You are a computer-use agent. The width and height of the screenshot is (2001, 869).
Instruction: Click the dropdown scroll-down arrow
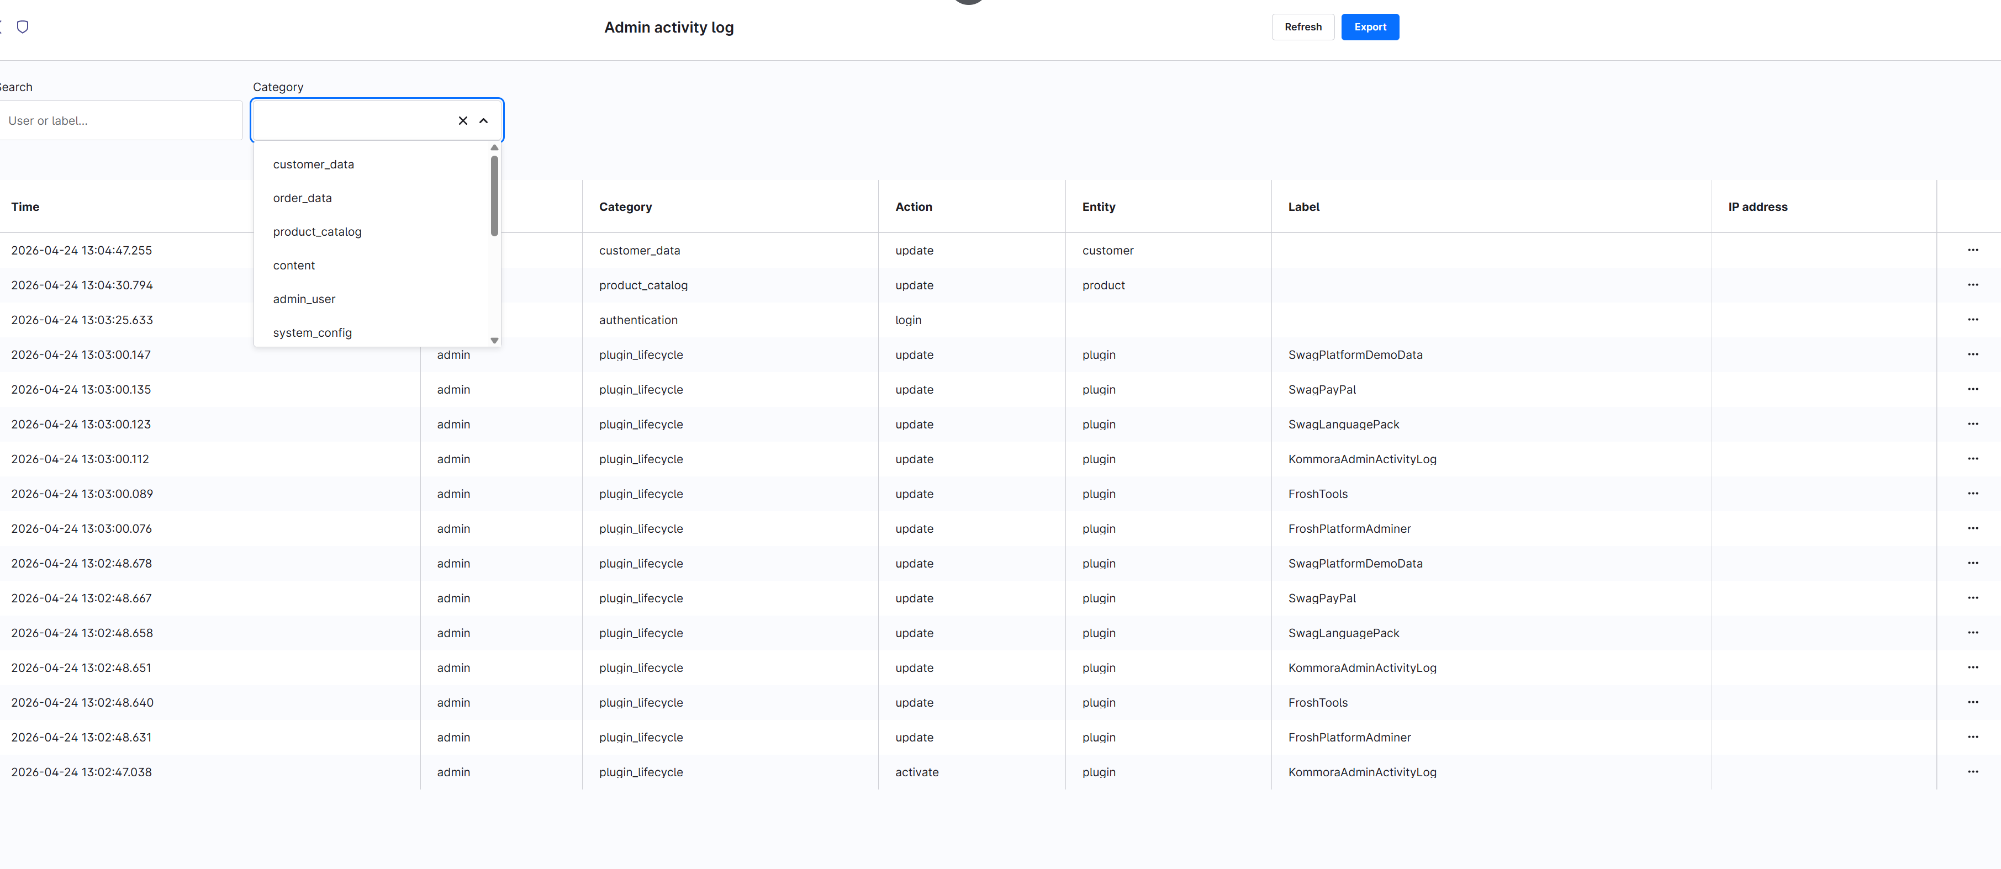coord(494,341)
